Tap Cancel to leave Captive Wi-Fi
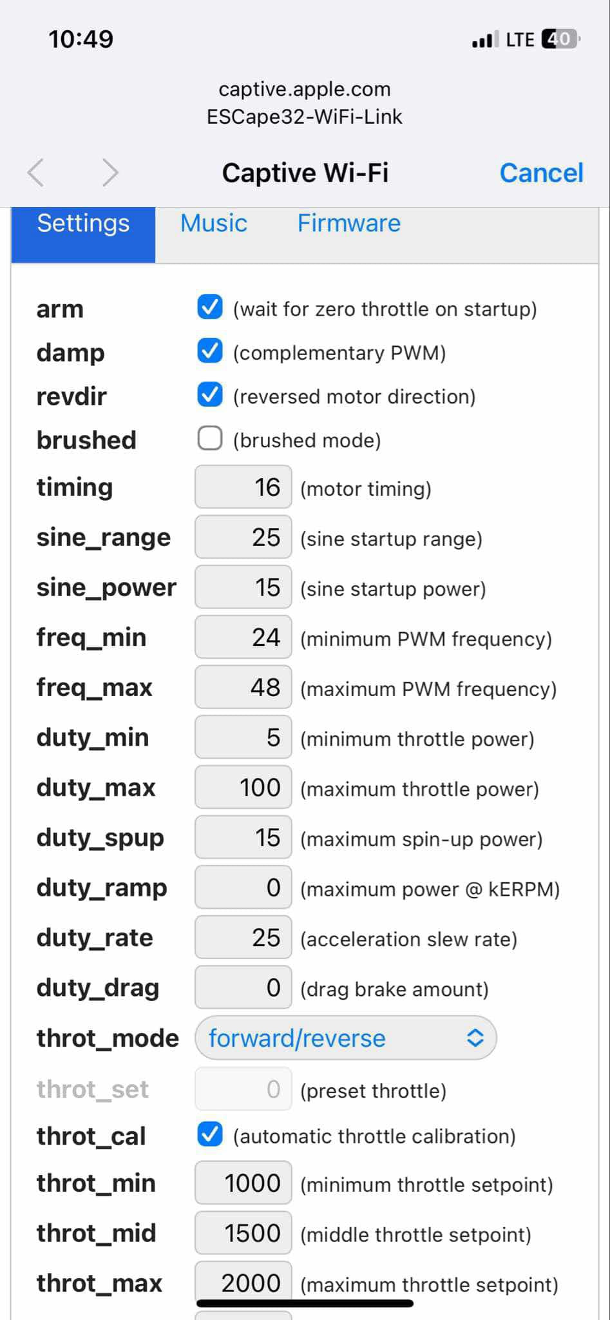Screen dimensions: 610x1320 (541, 173)
